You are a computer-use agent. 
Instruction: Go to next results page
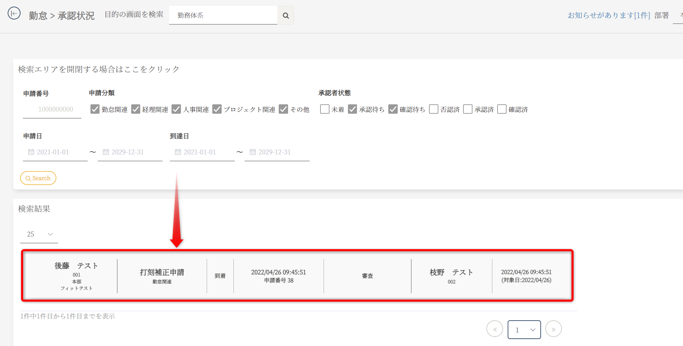[x=553, y=329]
